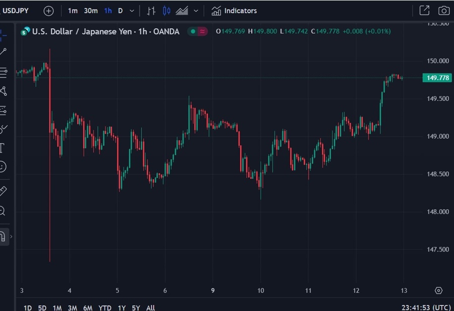Viewport: 454px width, 311px height.
Task: Click the Indicators button label
Action: pos(240,11)
